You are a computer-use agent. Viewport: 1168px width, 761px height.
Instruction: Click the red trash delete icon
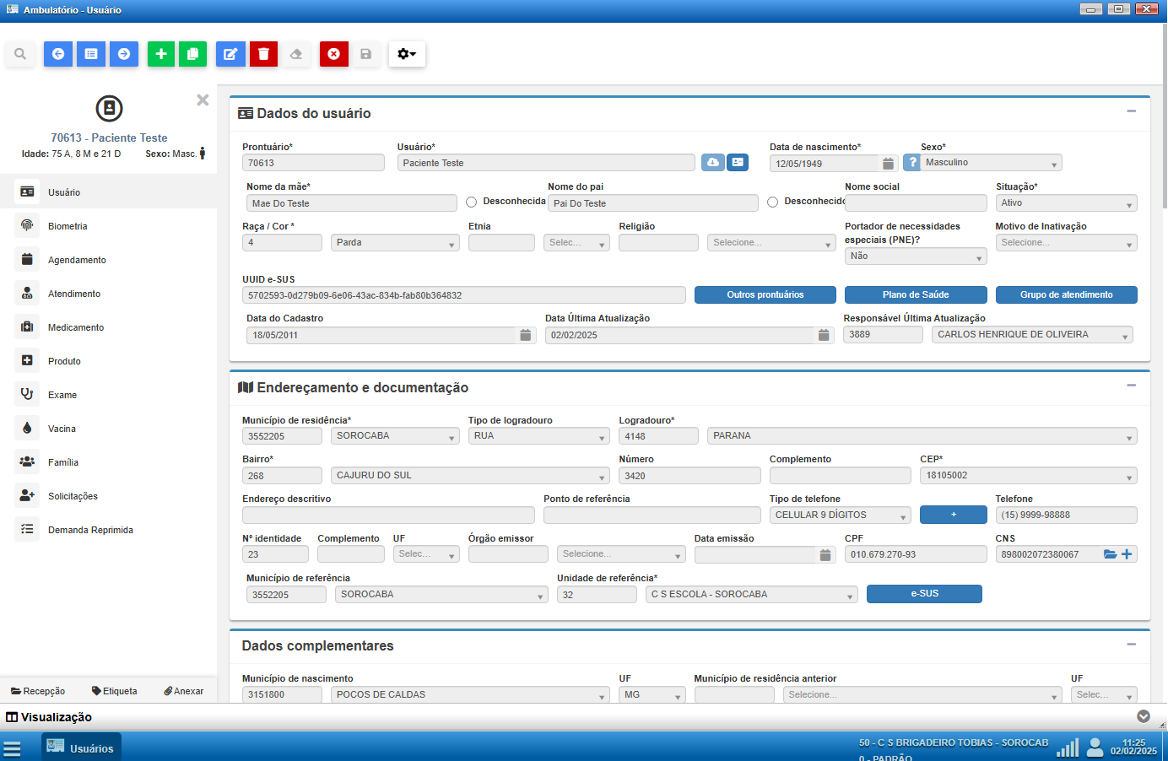263,54
